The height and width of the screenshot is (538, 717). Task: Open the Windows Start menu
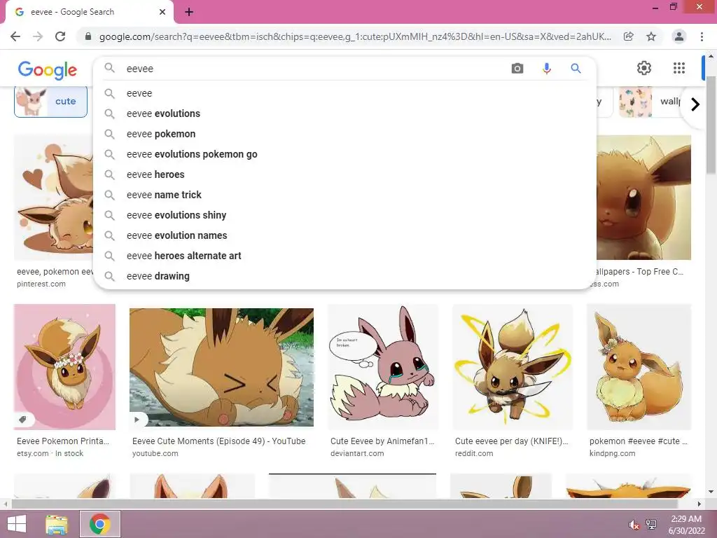pyautogui.click(x=17, y=524)
